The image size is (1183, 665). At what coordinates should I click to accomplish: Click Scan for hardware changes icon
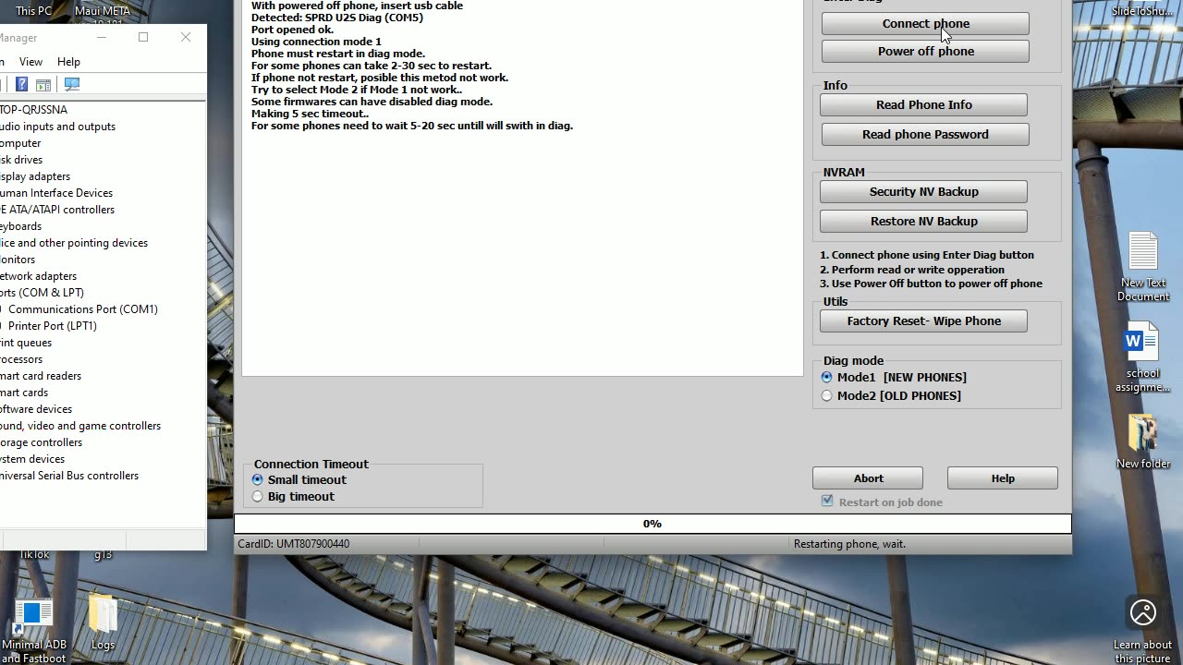coord(72,84)
